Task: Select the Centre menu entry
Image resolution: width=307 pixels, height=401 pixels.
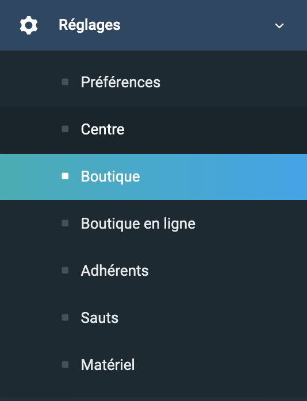Action: pyautogui.click(x=153, y=130)
